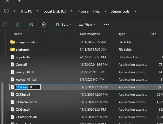Select the Qt5Svg.dll file name
Image resolution: width=163 pixels, height=124 pixels.
pos(23,110)
